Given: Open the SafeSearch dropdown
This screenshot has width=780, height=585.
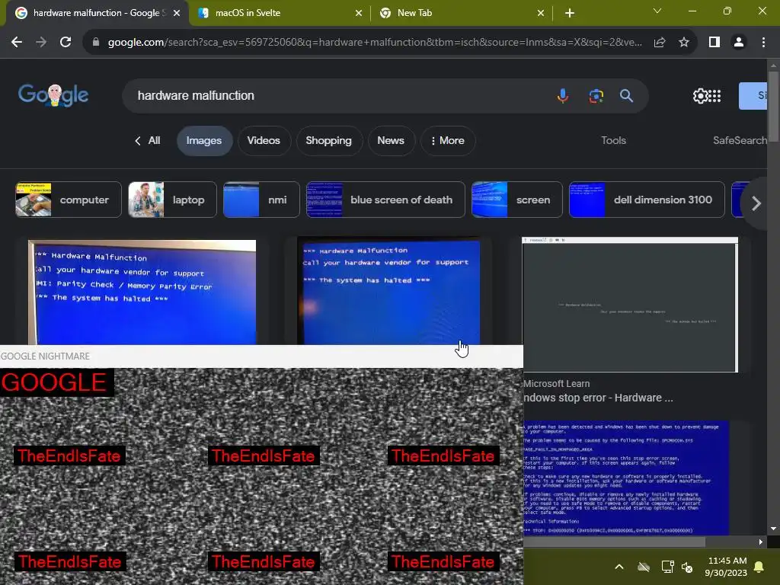Looking at the screenshot, I should [740, 141].
